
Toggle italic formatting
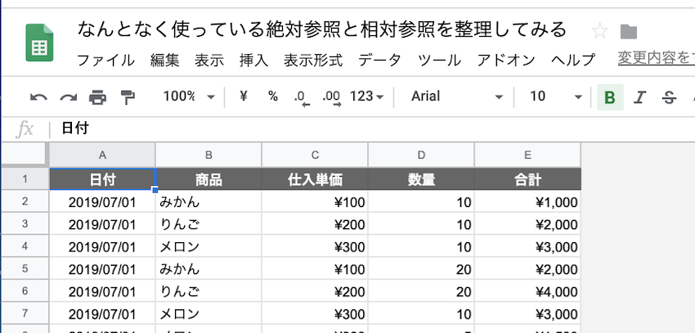click(640, 97)
